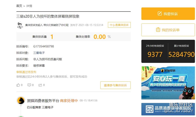Screen dimensions: 196x117
Task: Click 什么是集体投诉 button
Action: (119, 25)
